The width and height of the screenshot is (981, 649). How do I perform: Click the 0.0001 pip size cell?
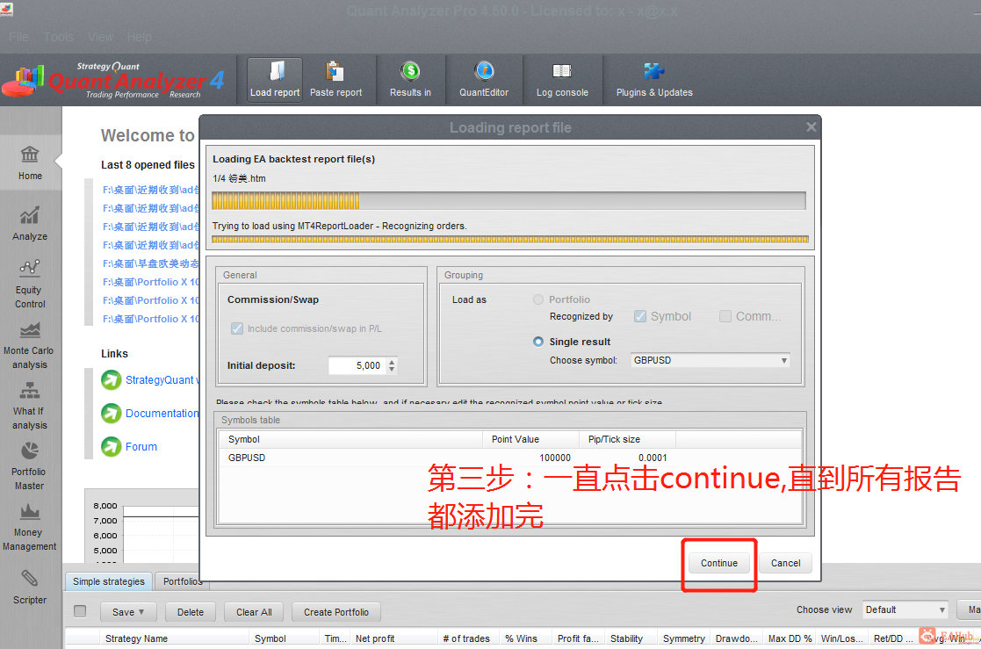pos(653,458)
